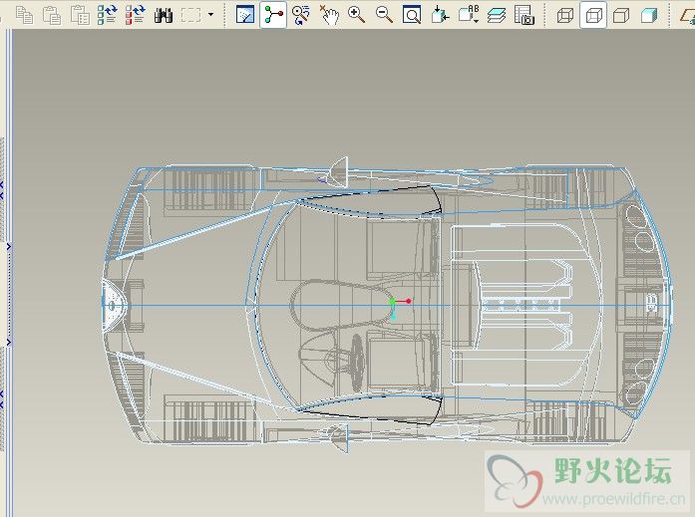The height and width of the screenshot is (517, 695).
Task: Open Paste Special clipboard icon
Action: pyautogui.click(x=80, y=15)
